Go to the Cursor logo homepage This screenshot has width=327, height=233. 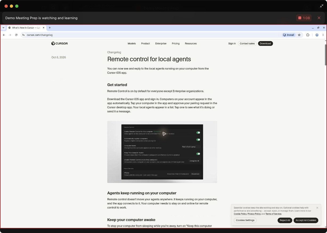pyautogui.click(x=60, y=43)
